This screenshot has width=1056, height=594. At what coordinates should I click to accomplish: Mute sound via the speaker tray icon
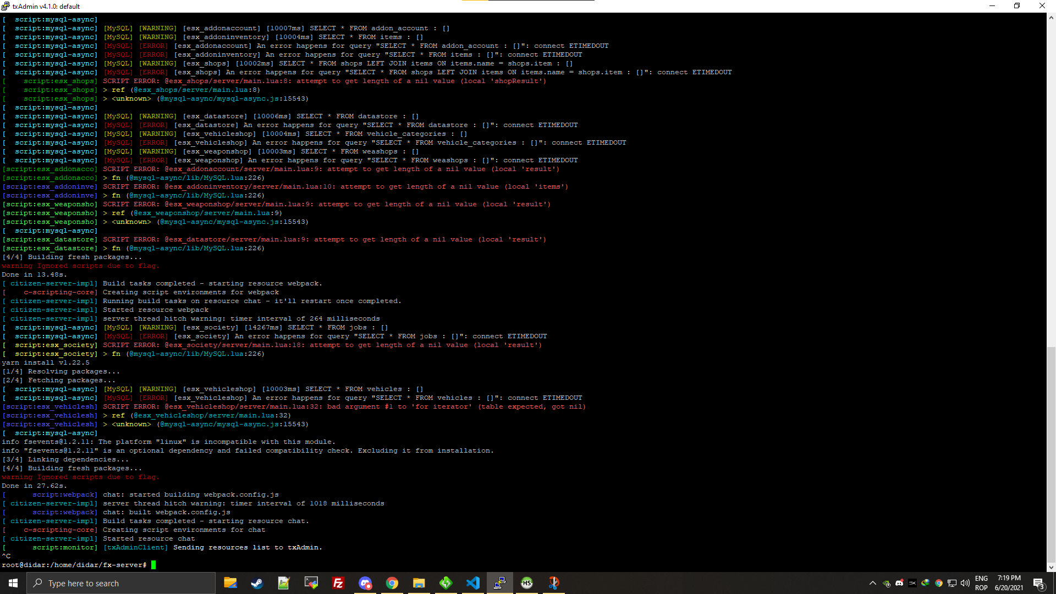click(965, 583)
